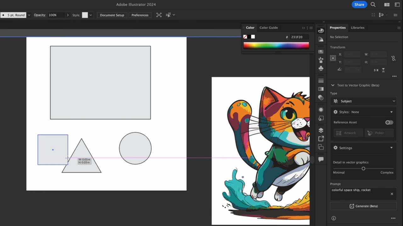Open the control bar list menu icon

[395, 15]
